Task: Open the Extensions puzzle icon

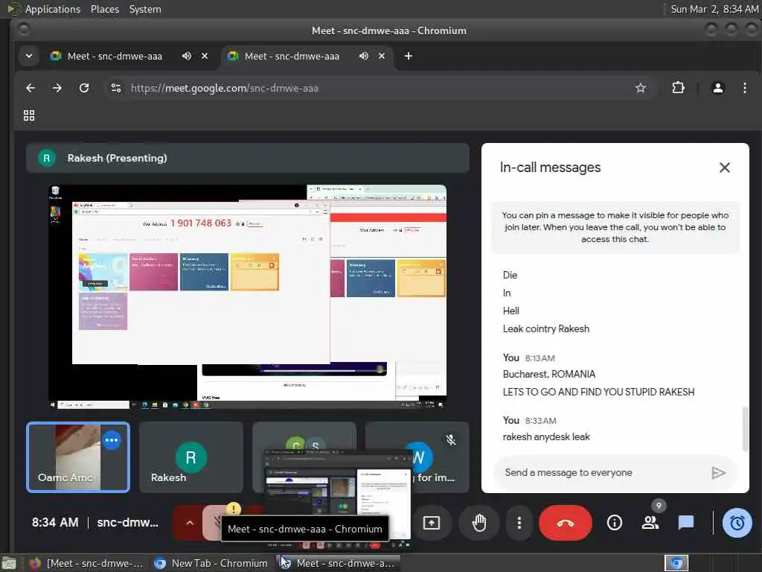Action: [x=678, y=88]
